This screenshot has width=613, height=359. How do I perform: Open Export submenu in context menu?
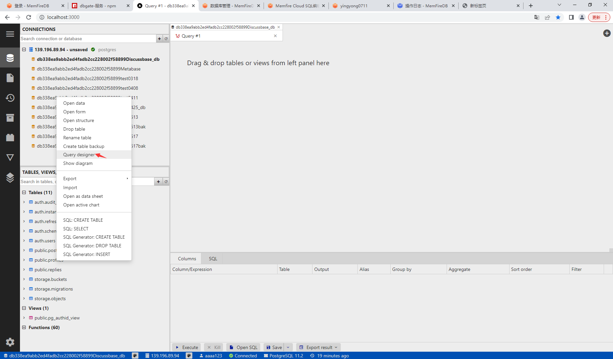[94, 179]
